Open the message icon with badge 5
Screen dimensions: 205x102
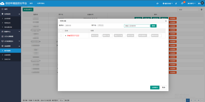point(182,4)
